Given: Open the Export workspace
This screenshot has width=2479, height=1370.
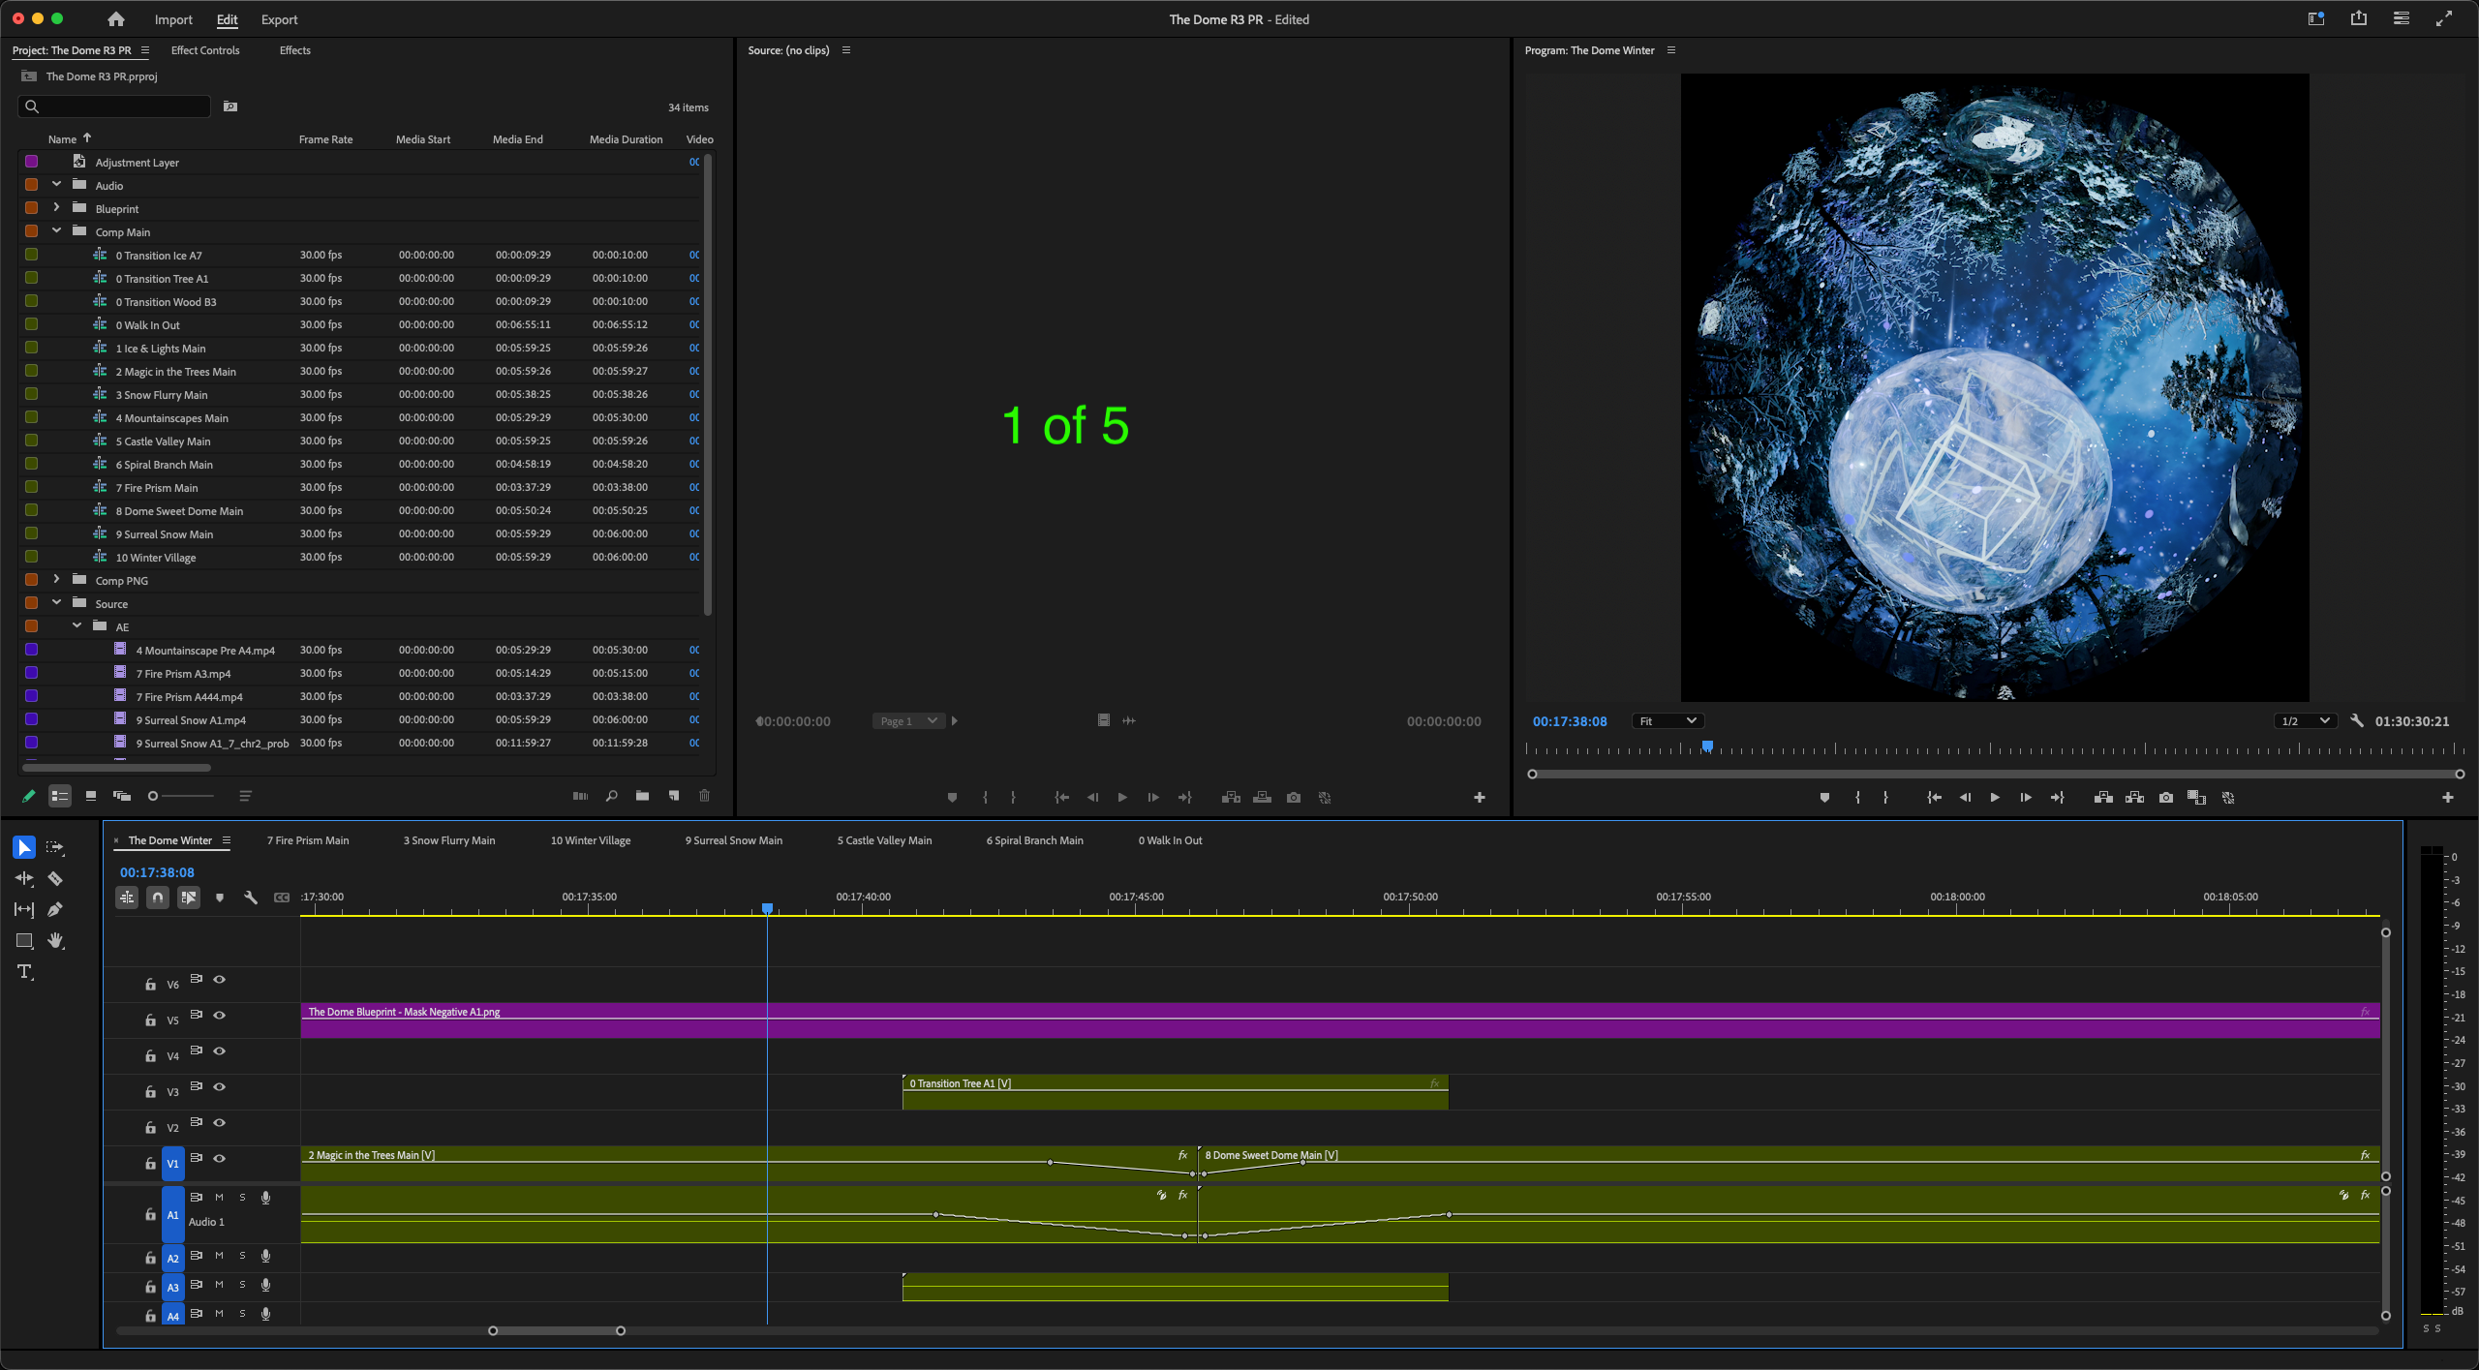Looking at the screenshot, I should tap(279, 19).
